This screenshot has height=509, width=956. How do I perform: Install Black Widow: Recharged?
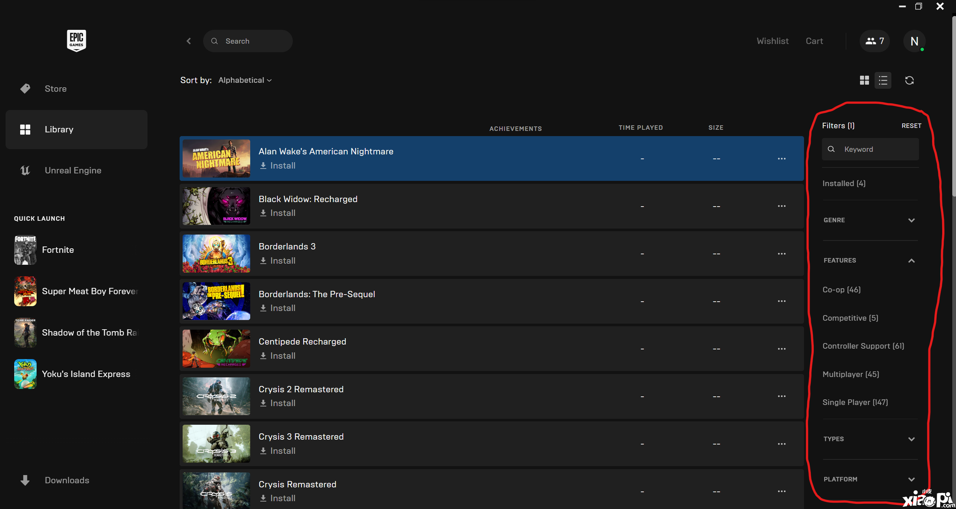point(278,213)
